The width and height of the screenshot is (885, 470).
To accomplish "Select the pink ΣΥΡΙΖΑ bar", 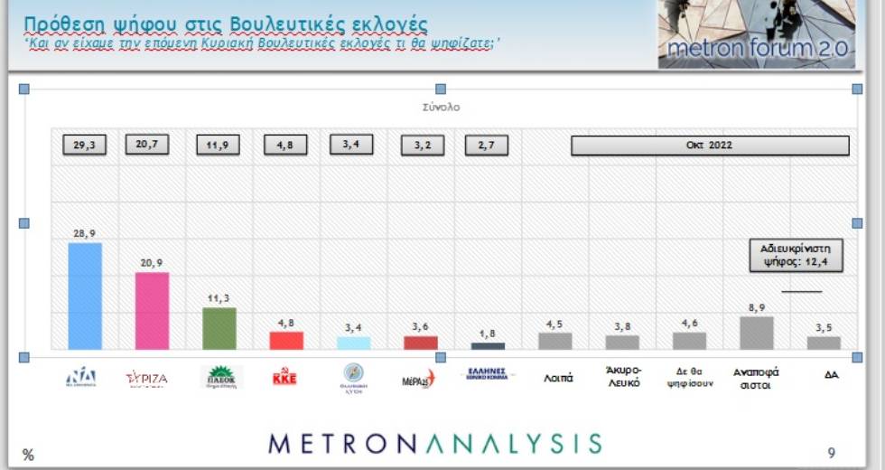I will [152, 311].
